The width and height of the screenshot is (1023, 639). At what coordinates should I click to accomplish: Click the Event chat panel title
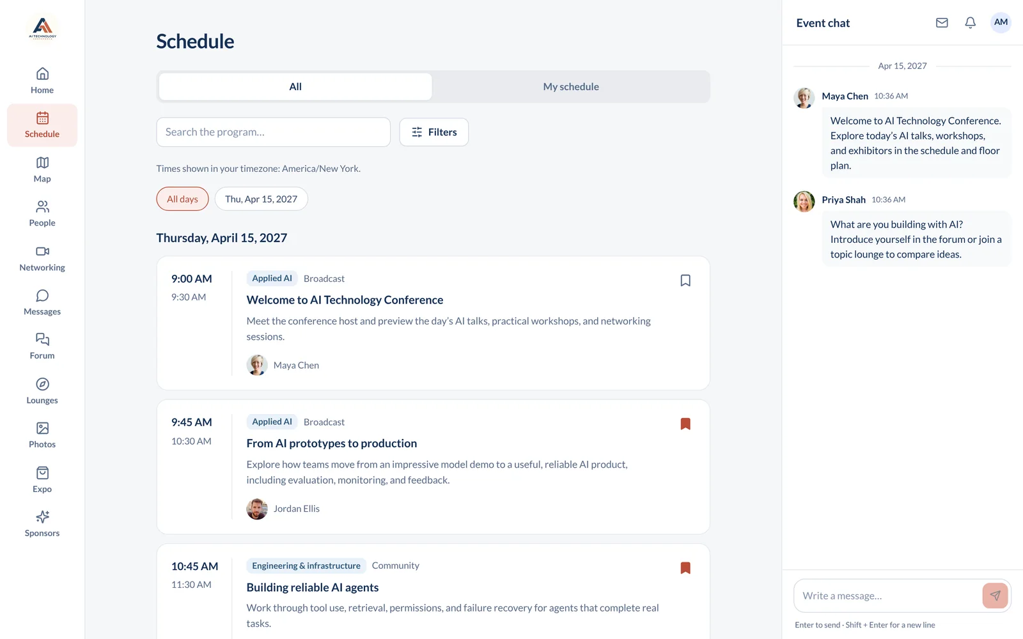point(823,23)
